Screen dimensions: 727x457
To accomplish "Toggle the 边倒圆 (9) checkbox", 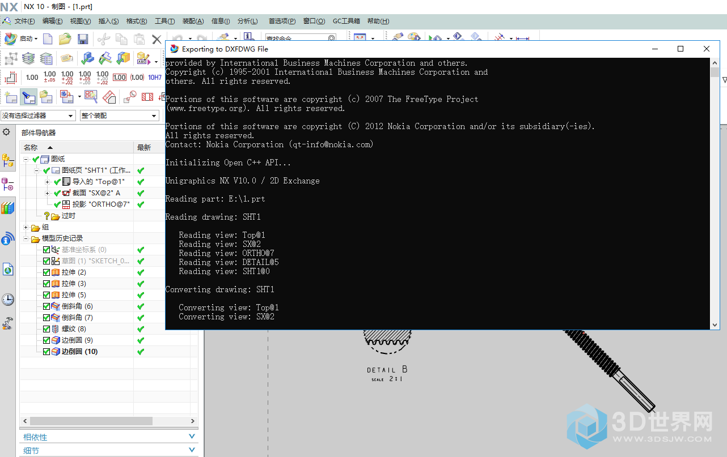I will (47, 340).
